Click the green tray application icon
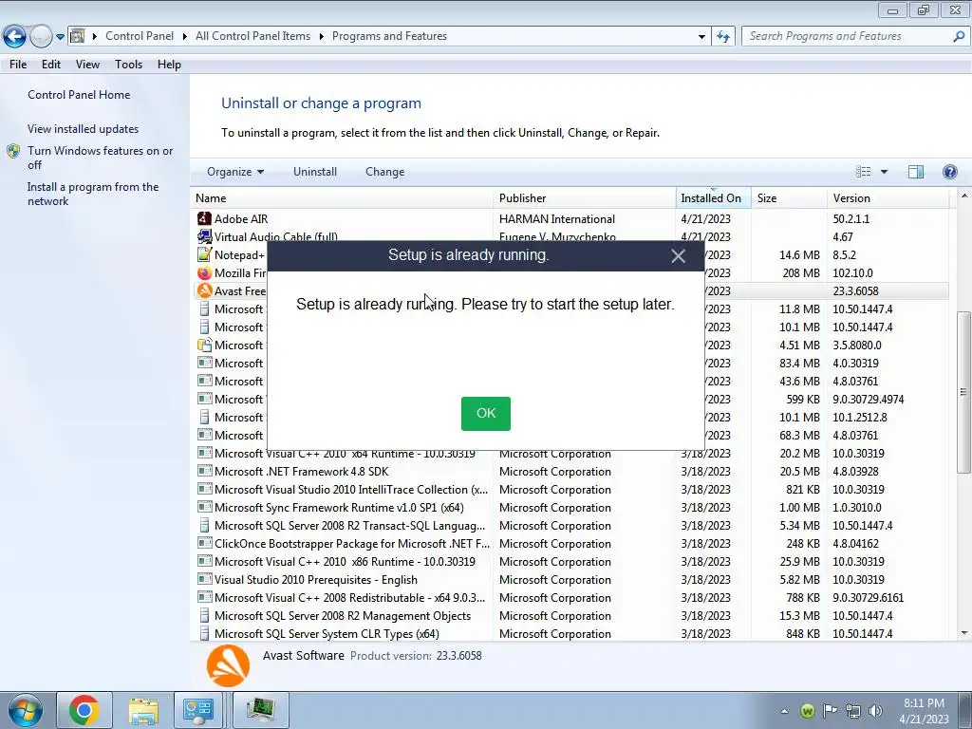The image size is (972, 729). pyautogui.click(x=807, y=711)
